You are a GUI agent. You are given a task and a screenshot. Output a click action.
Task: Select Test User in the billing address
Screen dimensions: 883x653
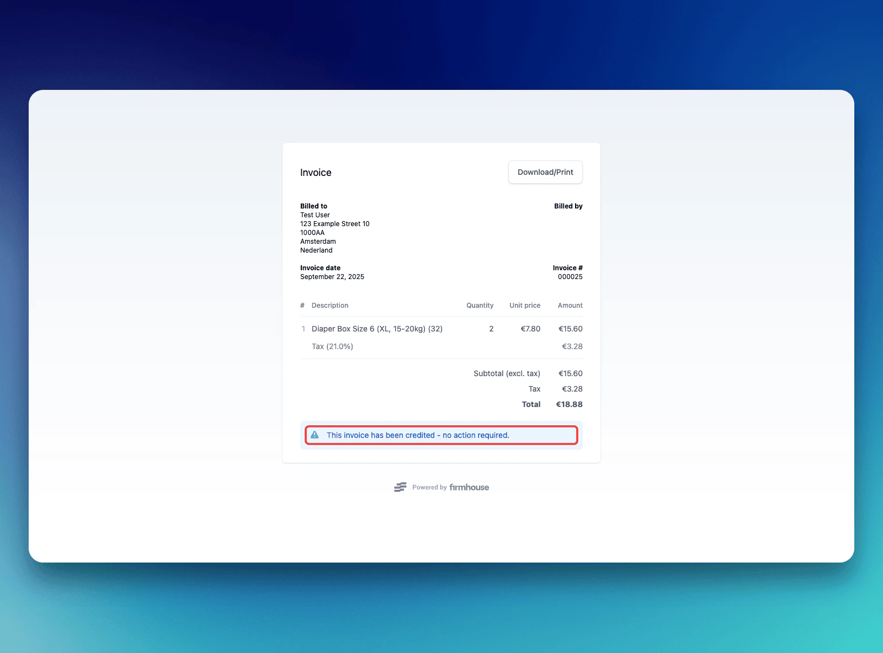315,215
